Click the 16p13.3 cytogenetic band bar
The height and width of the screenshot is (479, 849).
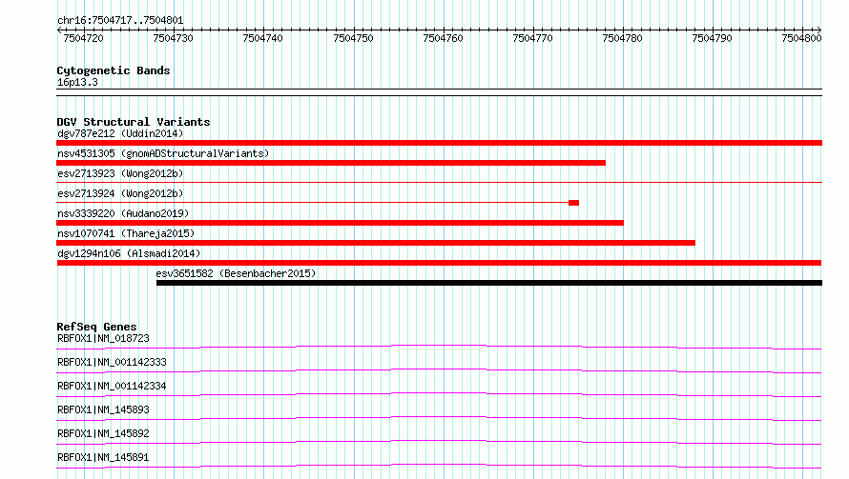[439, 92]
